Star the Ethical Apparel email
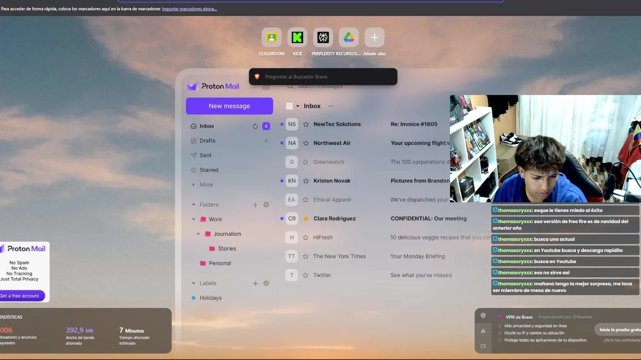Screen dimensions: 641x360 [306, 200]
